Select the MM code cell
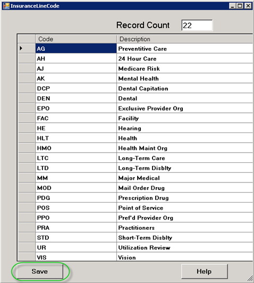This screenshot has width=254, height=283. (x=76, y=178)
